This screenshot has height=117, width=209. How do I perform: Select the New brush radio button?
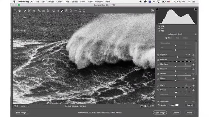coord(166,38)
